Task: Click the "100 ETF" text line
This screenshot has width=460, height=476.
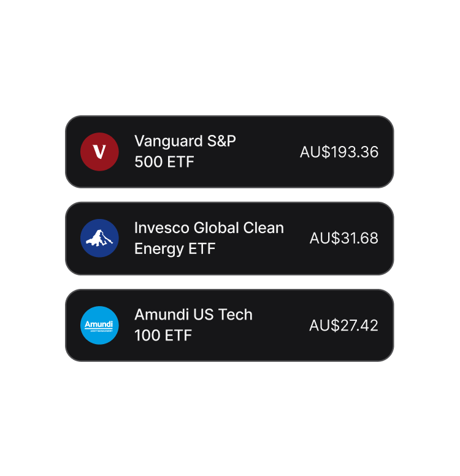Action: (x=163, y=336)
